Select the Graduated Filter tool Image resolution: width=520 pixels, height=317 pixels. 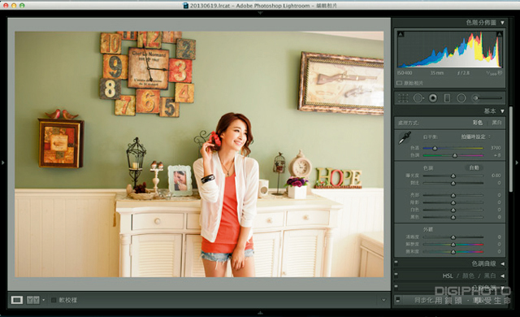pos(447,98)
